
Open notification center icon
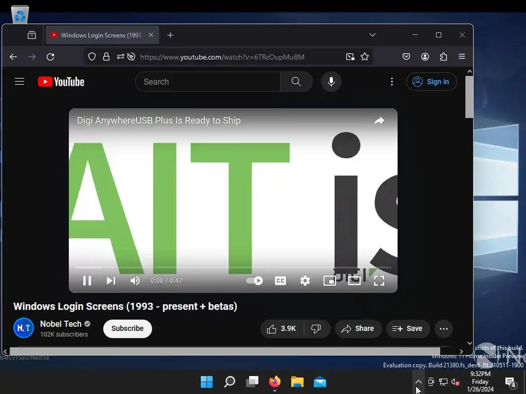click(x=510, y=382)
